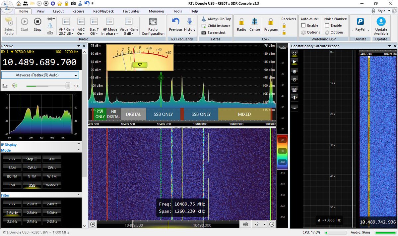398x236 pixels.
Task: Select the USB mode button
Action: coord(32,185)
